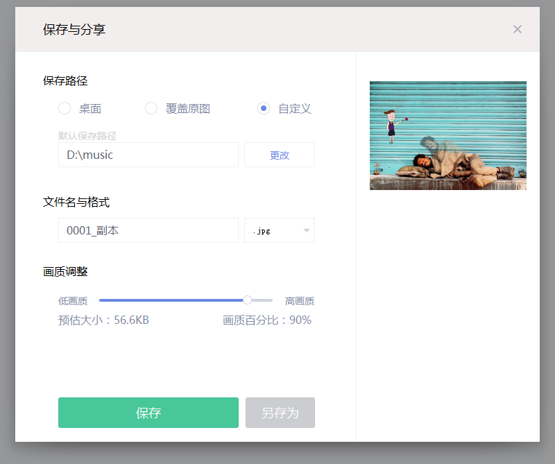
Task: Click the 画质百分比 90% value
Action: pos(267,320)
